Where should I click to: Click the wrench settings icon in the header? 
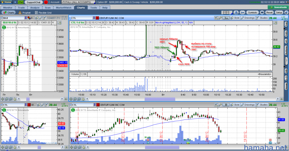click(243, 13)
